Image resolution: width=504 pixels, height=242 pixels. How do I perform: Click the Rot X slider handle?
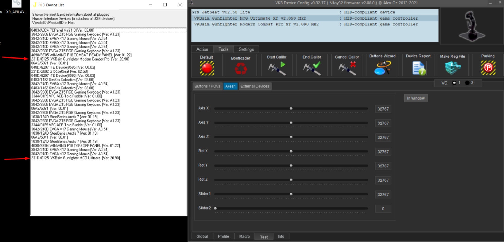[291, 151]
